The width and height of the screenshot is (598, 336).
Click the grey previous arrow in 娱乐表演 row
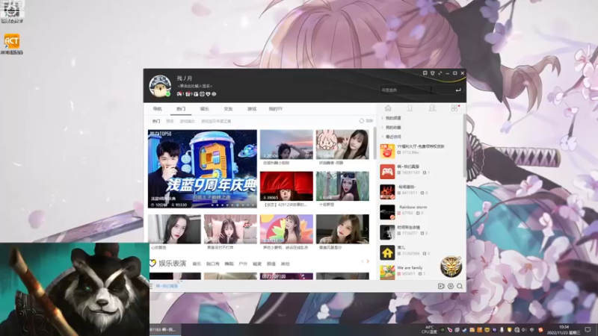(363, 261)
